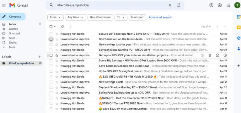
Task: Open Settings gear icon
Action: point(220,5)
